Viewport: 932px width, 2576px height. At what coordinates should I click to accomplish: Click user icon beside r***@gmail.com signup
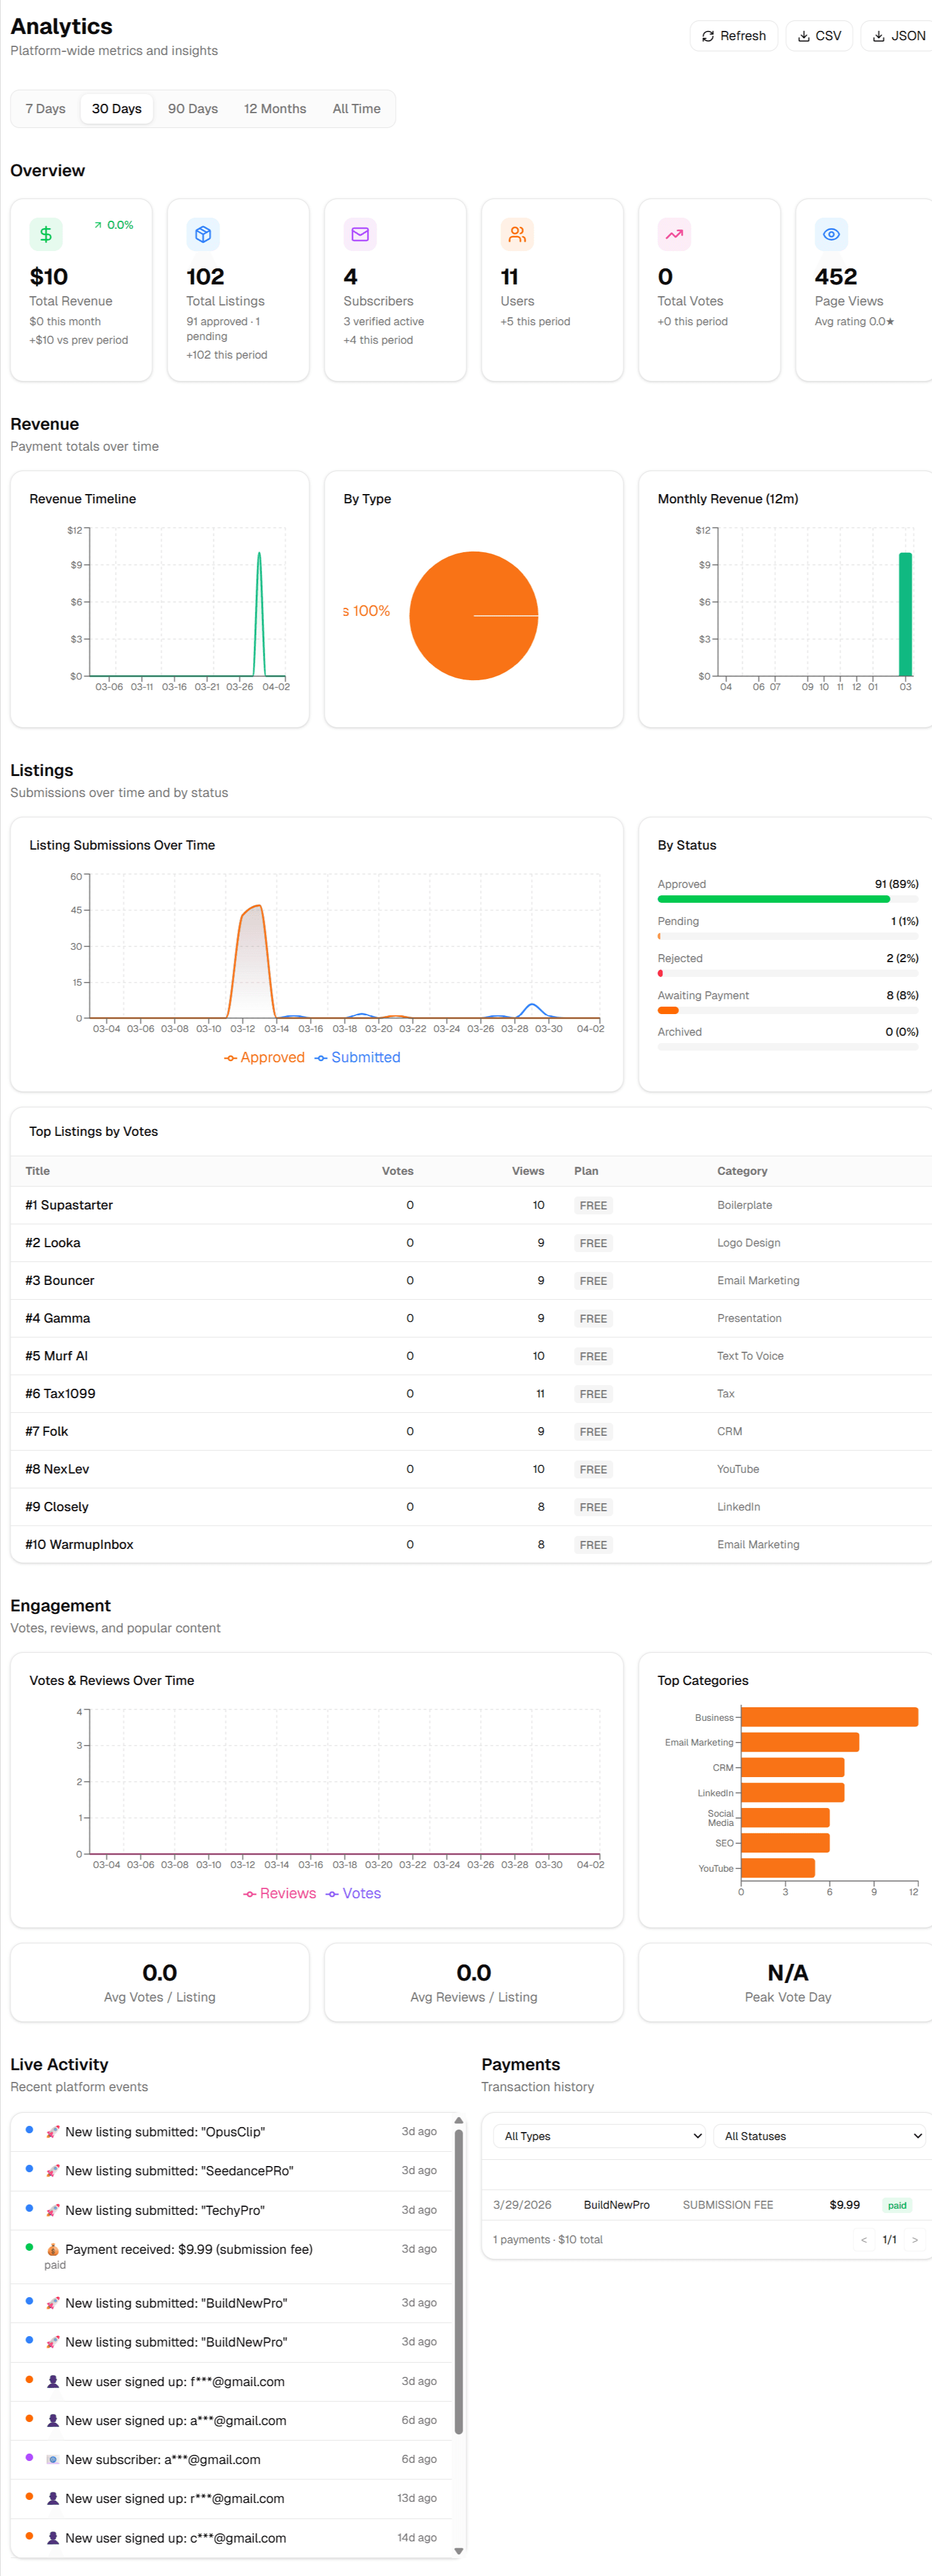point(53,2498)
